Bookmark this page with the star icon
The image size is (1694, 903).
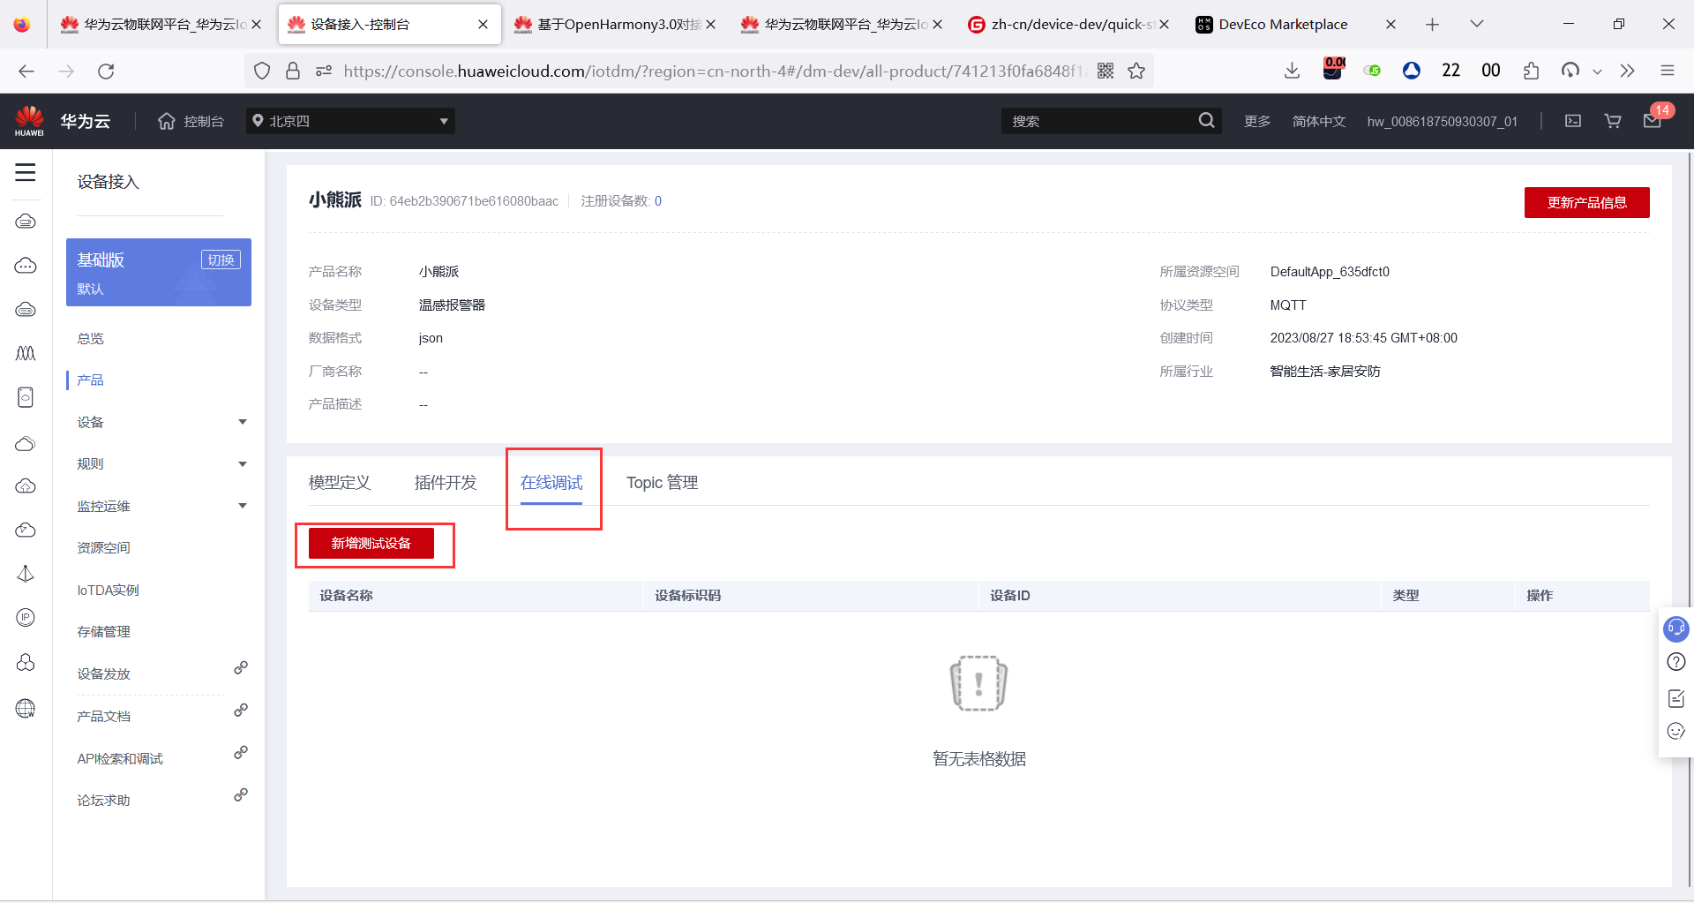[x=1136, y=71]
